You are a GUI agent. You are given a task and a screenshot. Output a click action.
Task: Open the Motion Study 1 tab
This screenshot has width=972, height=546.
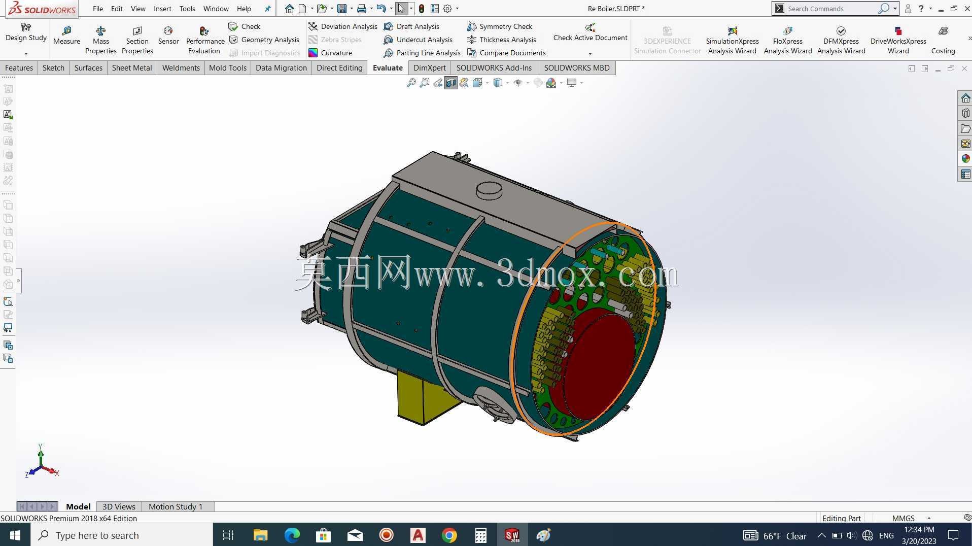176,506
